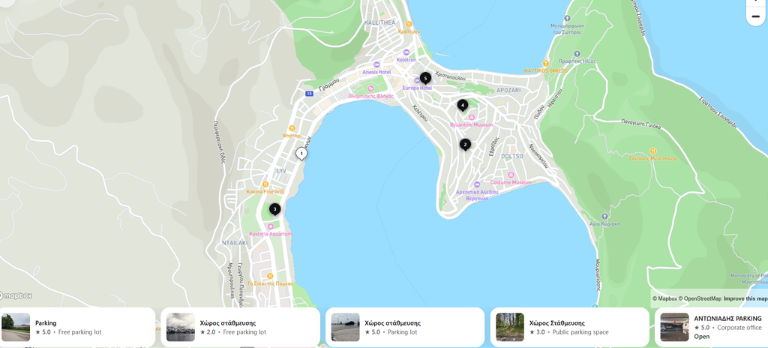This screenshot has height=348, width=768.
Task: Click the 2.0 rated Χώρος στάθμευσης thumbnail
Action: point(180,327)
